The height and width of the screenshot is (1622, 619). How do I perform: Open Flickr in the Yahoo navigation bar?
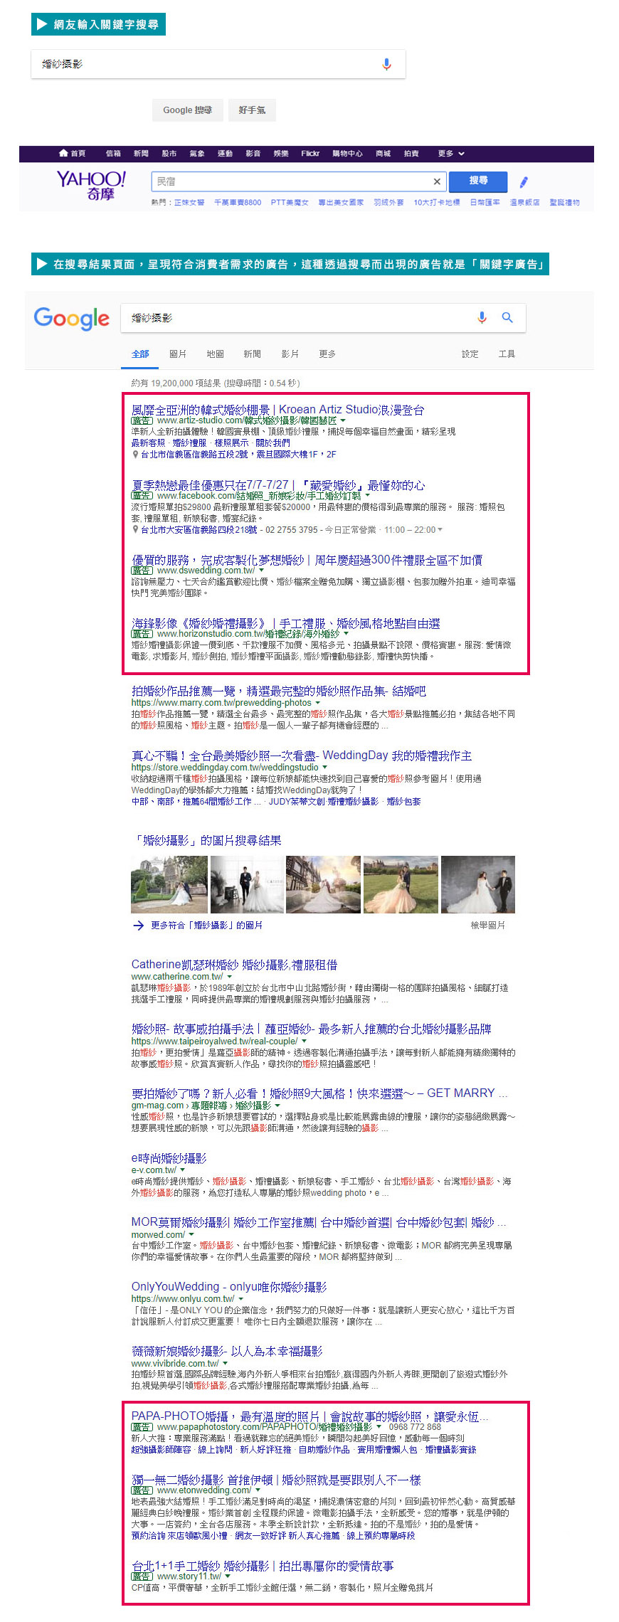pyautogui.click(x=310, y=153)
